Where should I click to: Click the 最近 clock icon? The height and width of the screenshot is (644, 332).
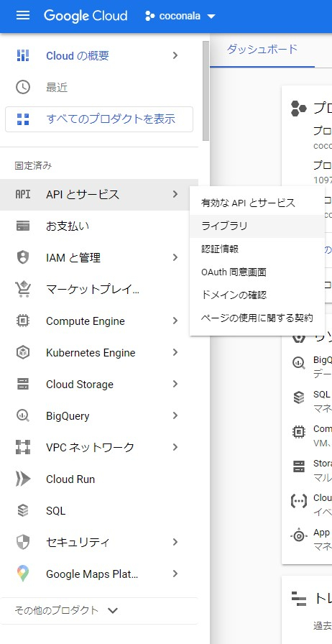(23, 87)
